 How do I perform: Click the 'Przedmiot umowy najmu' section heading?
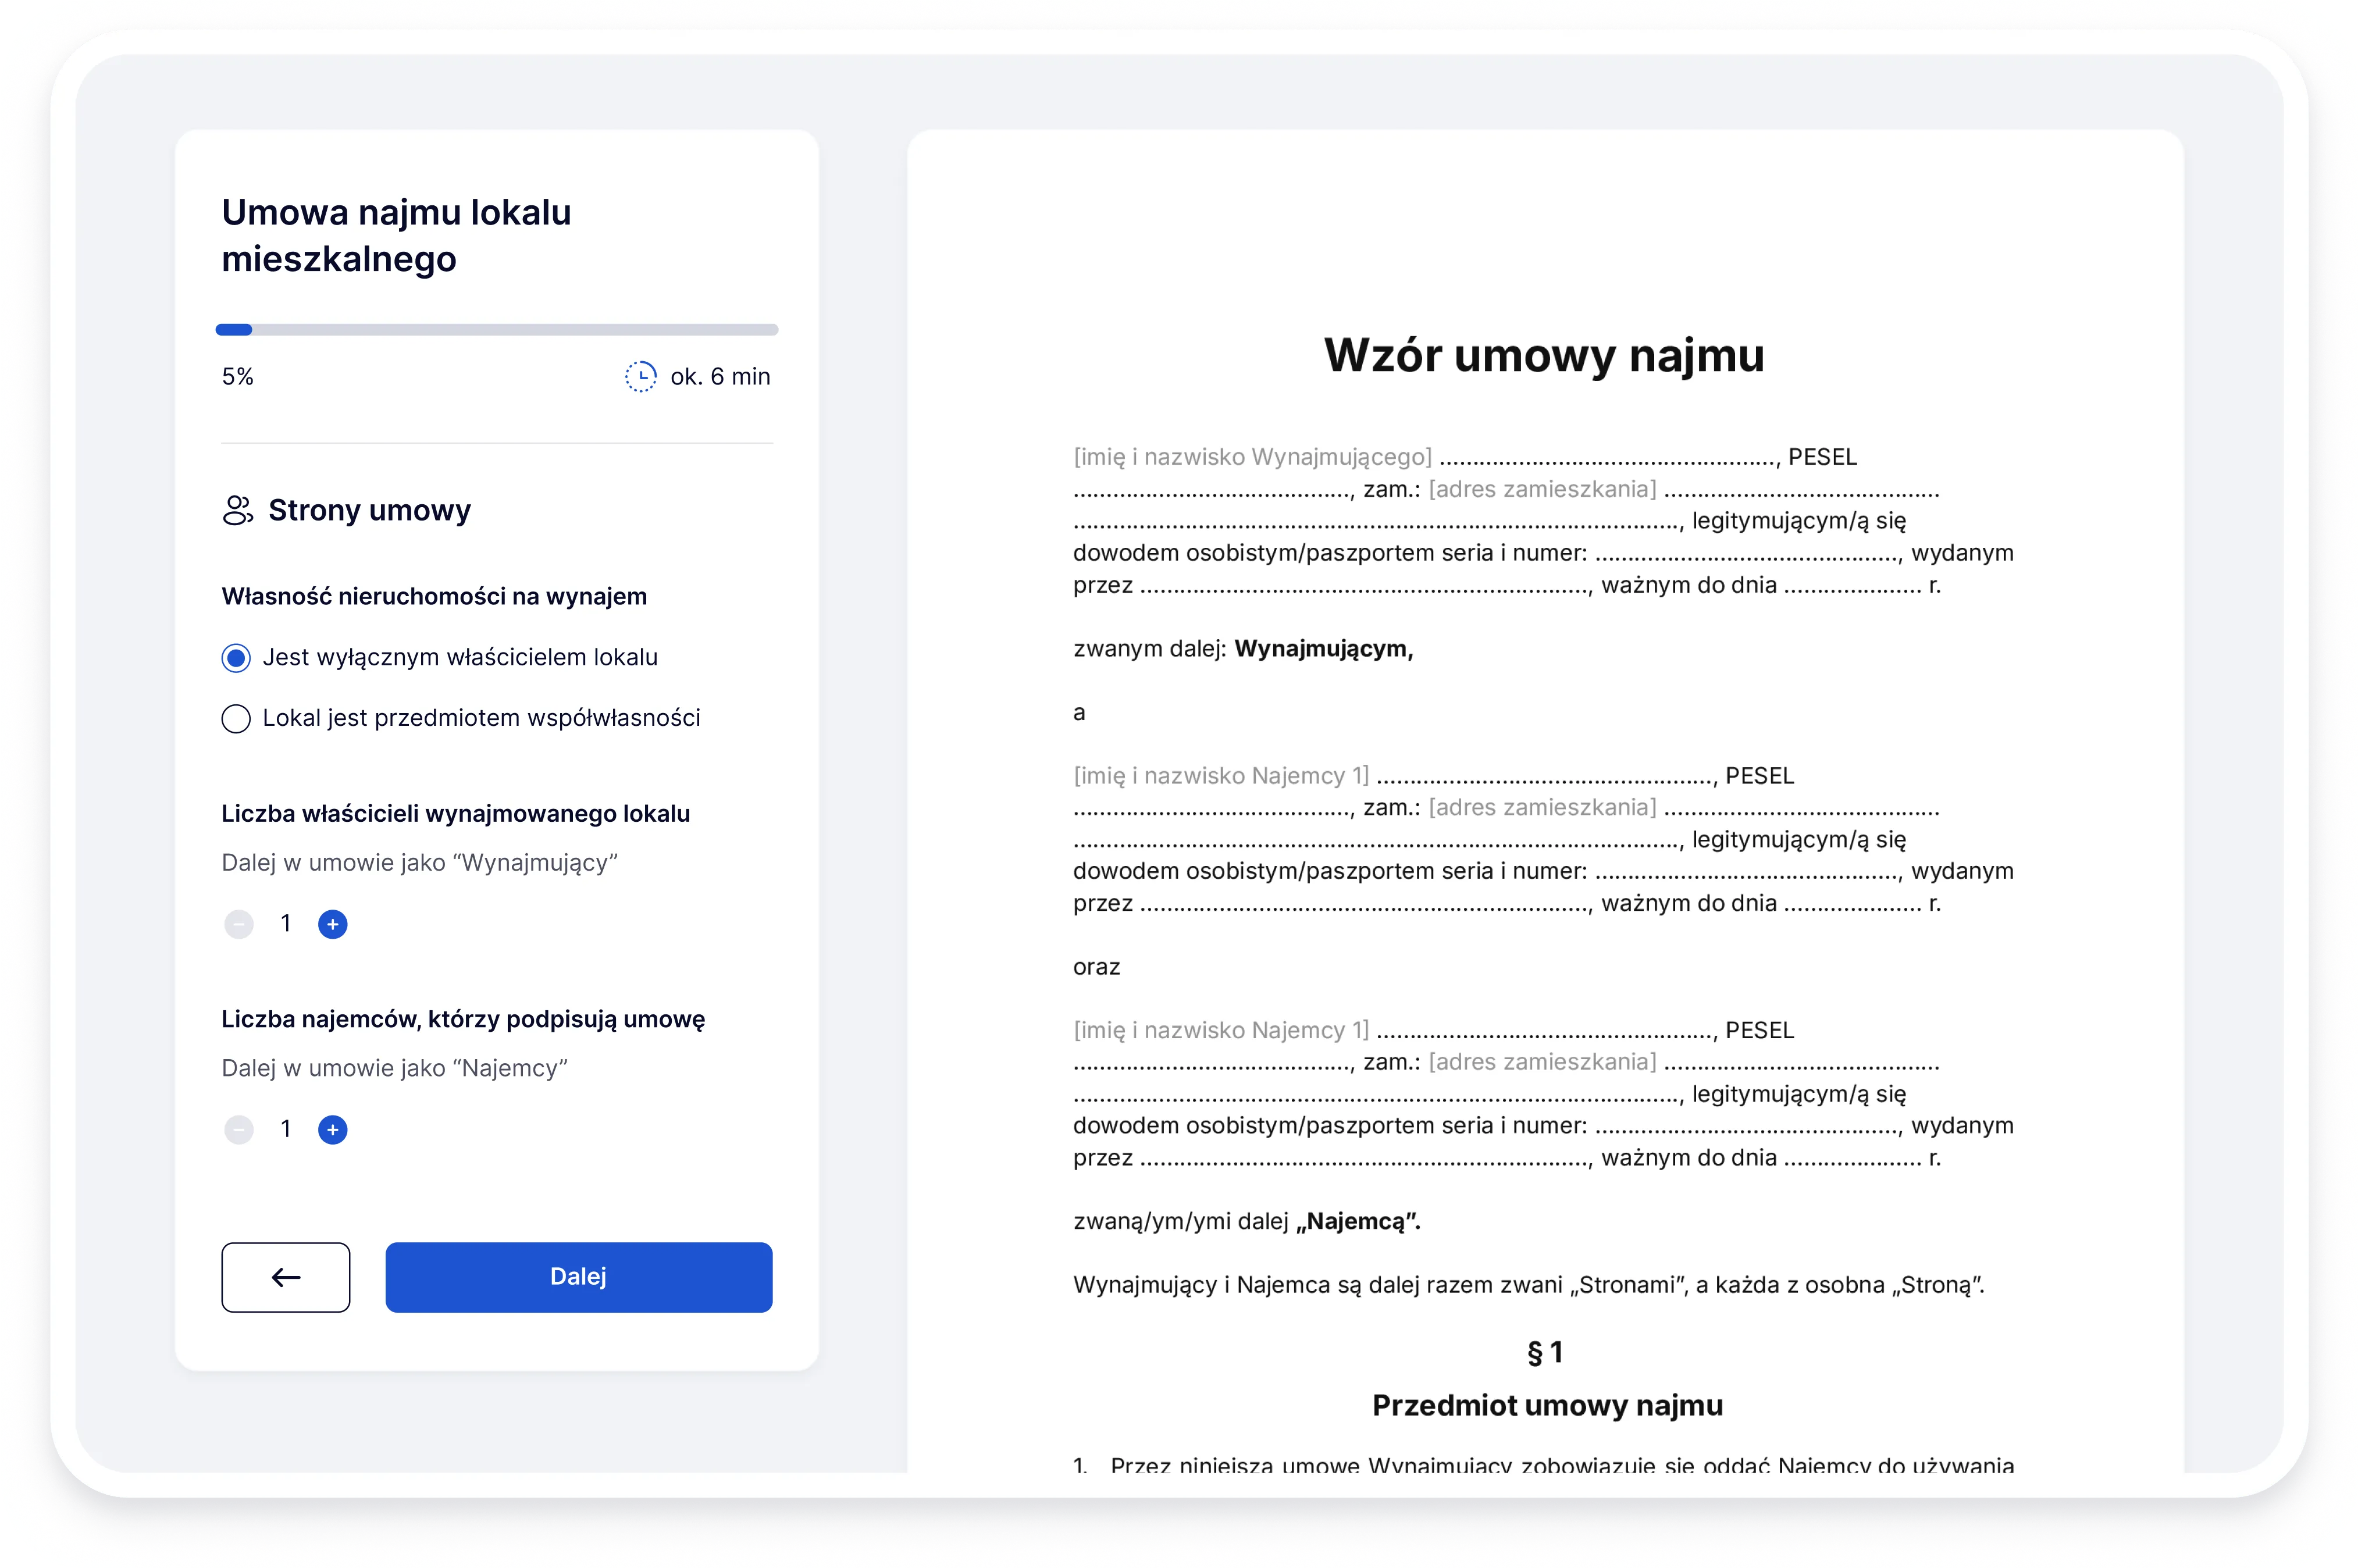1547,1405
